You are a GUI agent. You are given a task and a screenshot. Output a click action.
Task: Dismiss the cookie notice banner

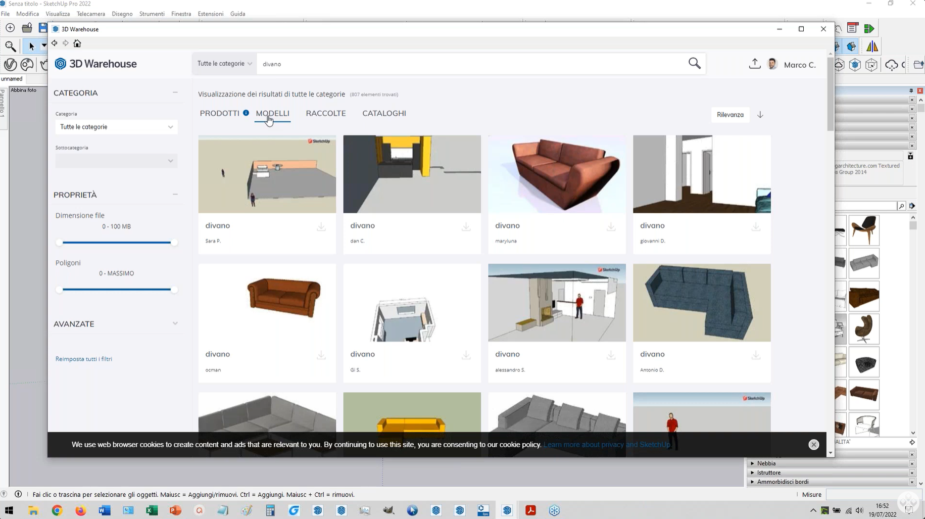(813, 444)
